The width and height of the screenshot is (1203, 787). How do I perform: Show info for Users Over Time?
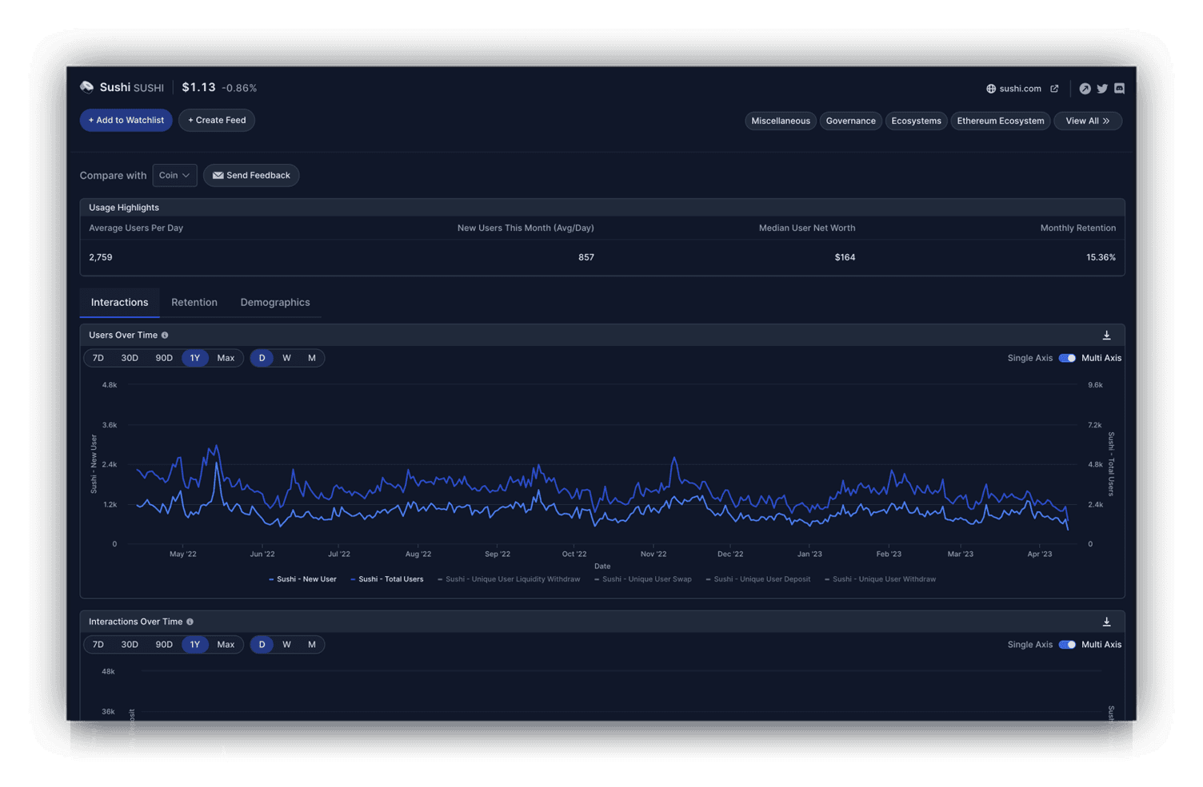[165, 336]
